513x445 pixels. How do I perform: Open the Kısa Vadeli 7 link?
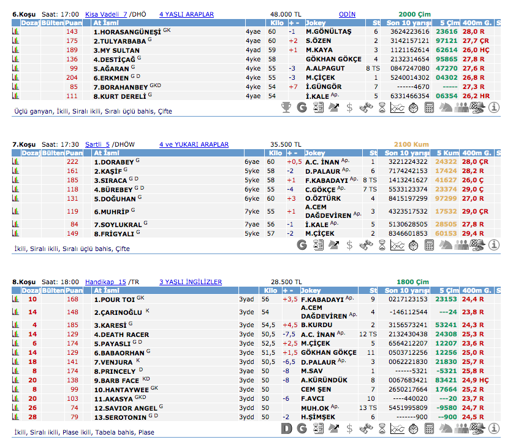click(106, 13)
